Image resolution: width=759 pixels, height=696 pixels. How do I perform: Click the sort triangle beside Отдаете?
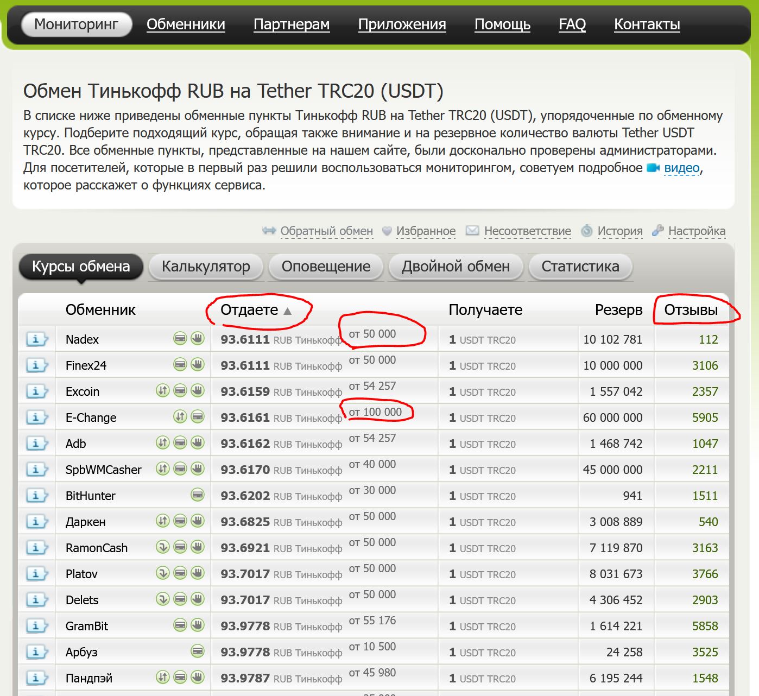(288, 311)
